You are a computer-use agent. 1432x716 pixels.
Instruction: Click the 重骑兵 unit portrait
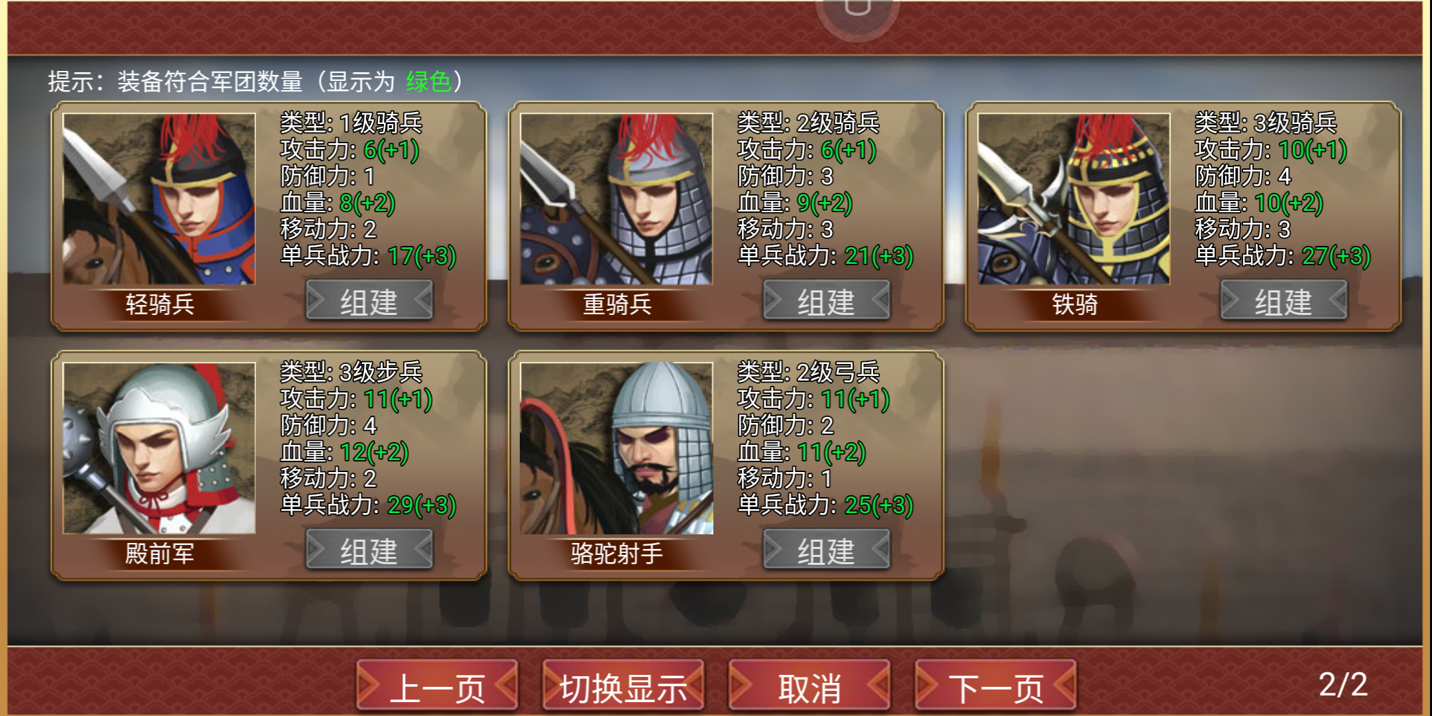617,199
